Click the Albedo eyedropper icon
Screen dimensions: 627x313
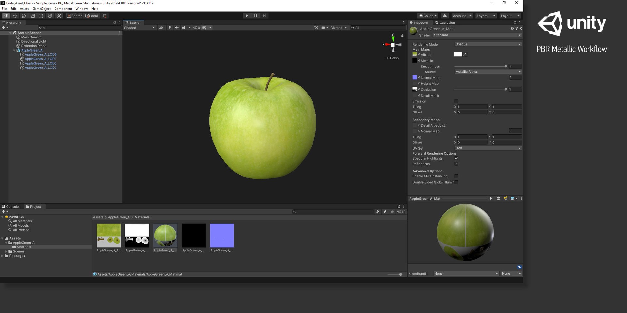coord(465,54)
